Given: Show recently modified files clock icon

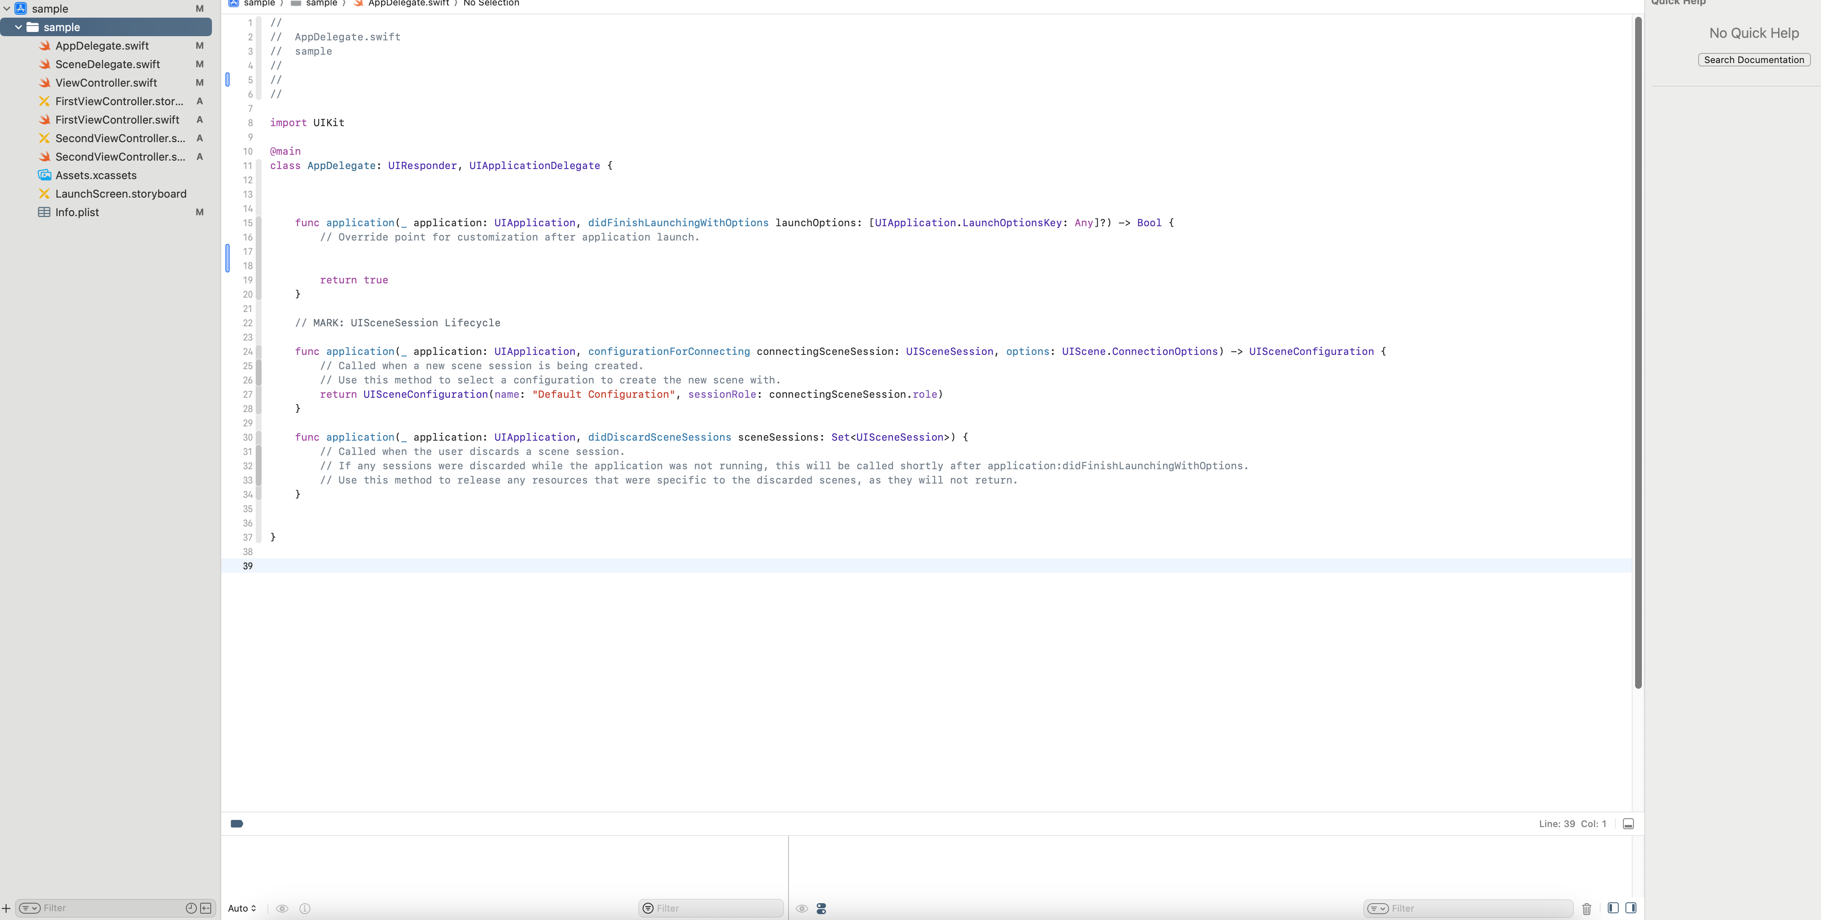Looking at the screenshot, I should point(191,908).
